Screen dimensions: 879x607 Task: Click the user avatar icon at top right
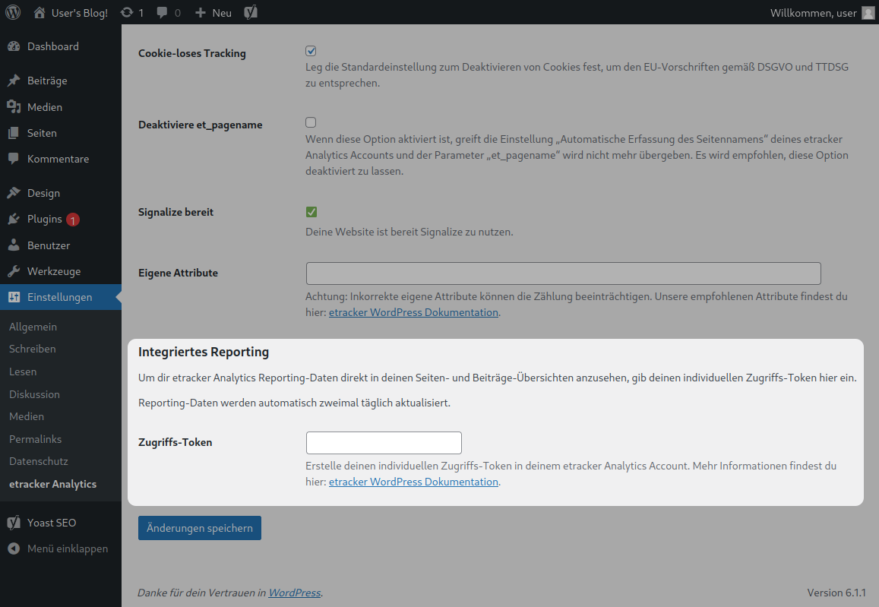click(x=868, y=13)
